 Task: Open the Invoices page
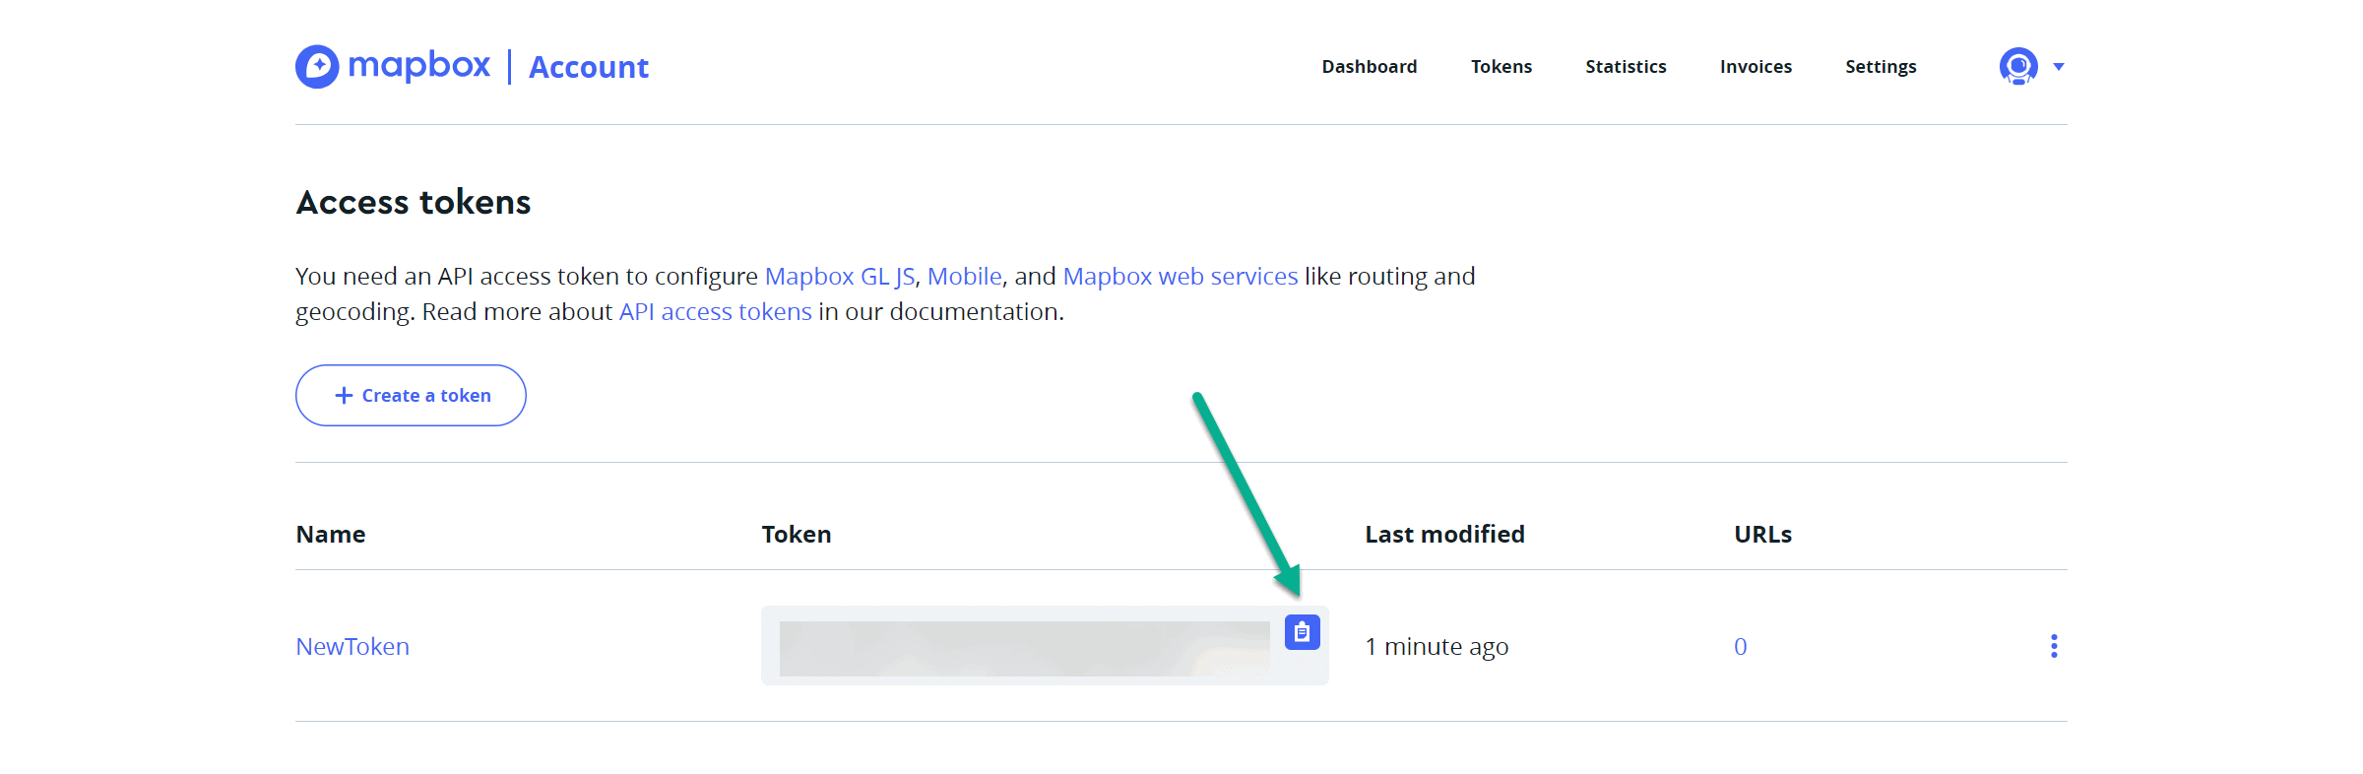1756,66
